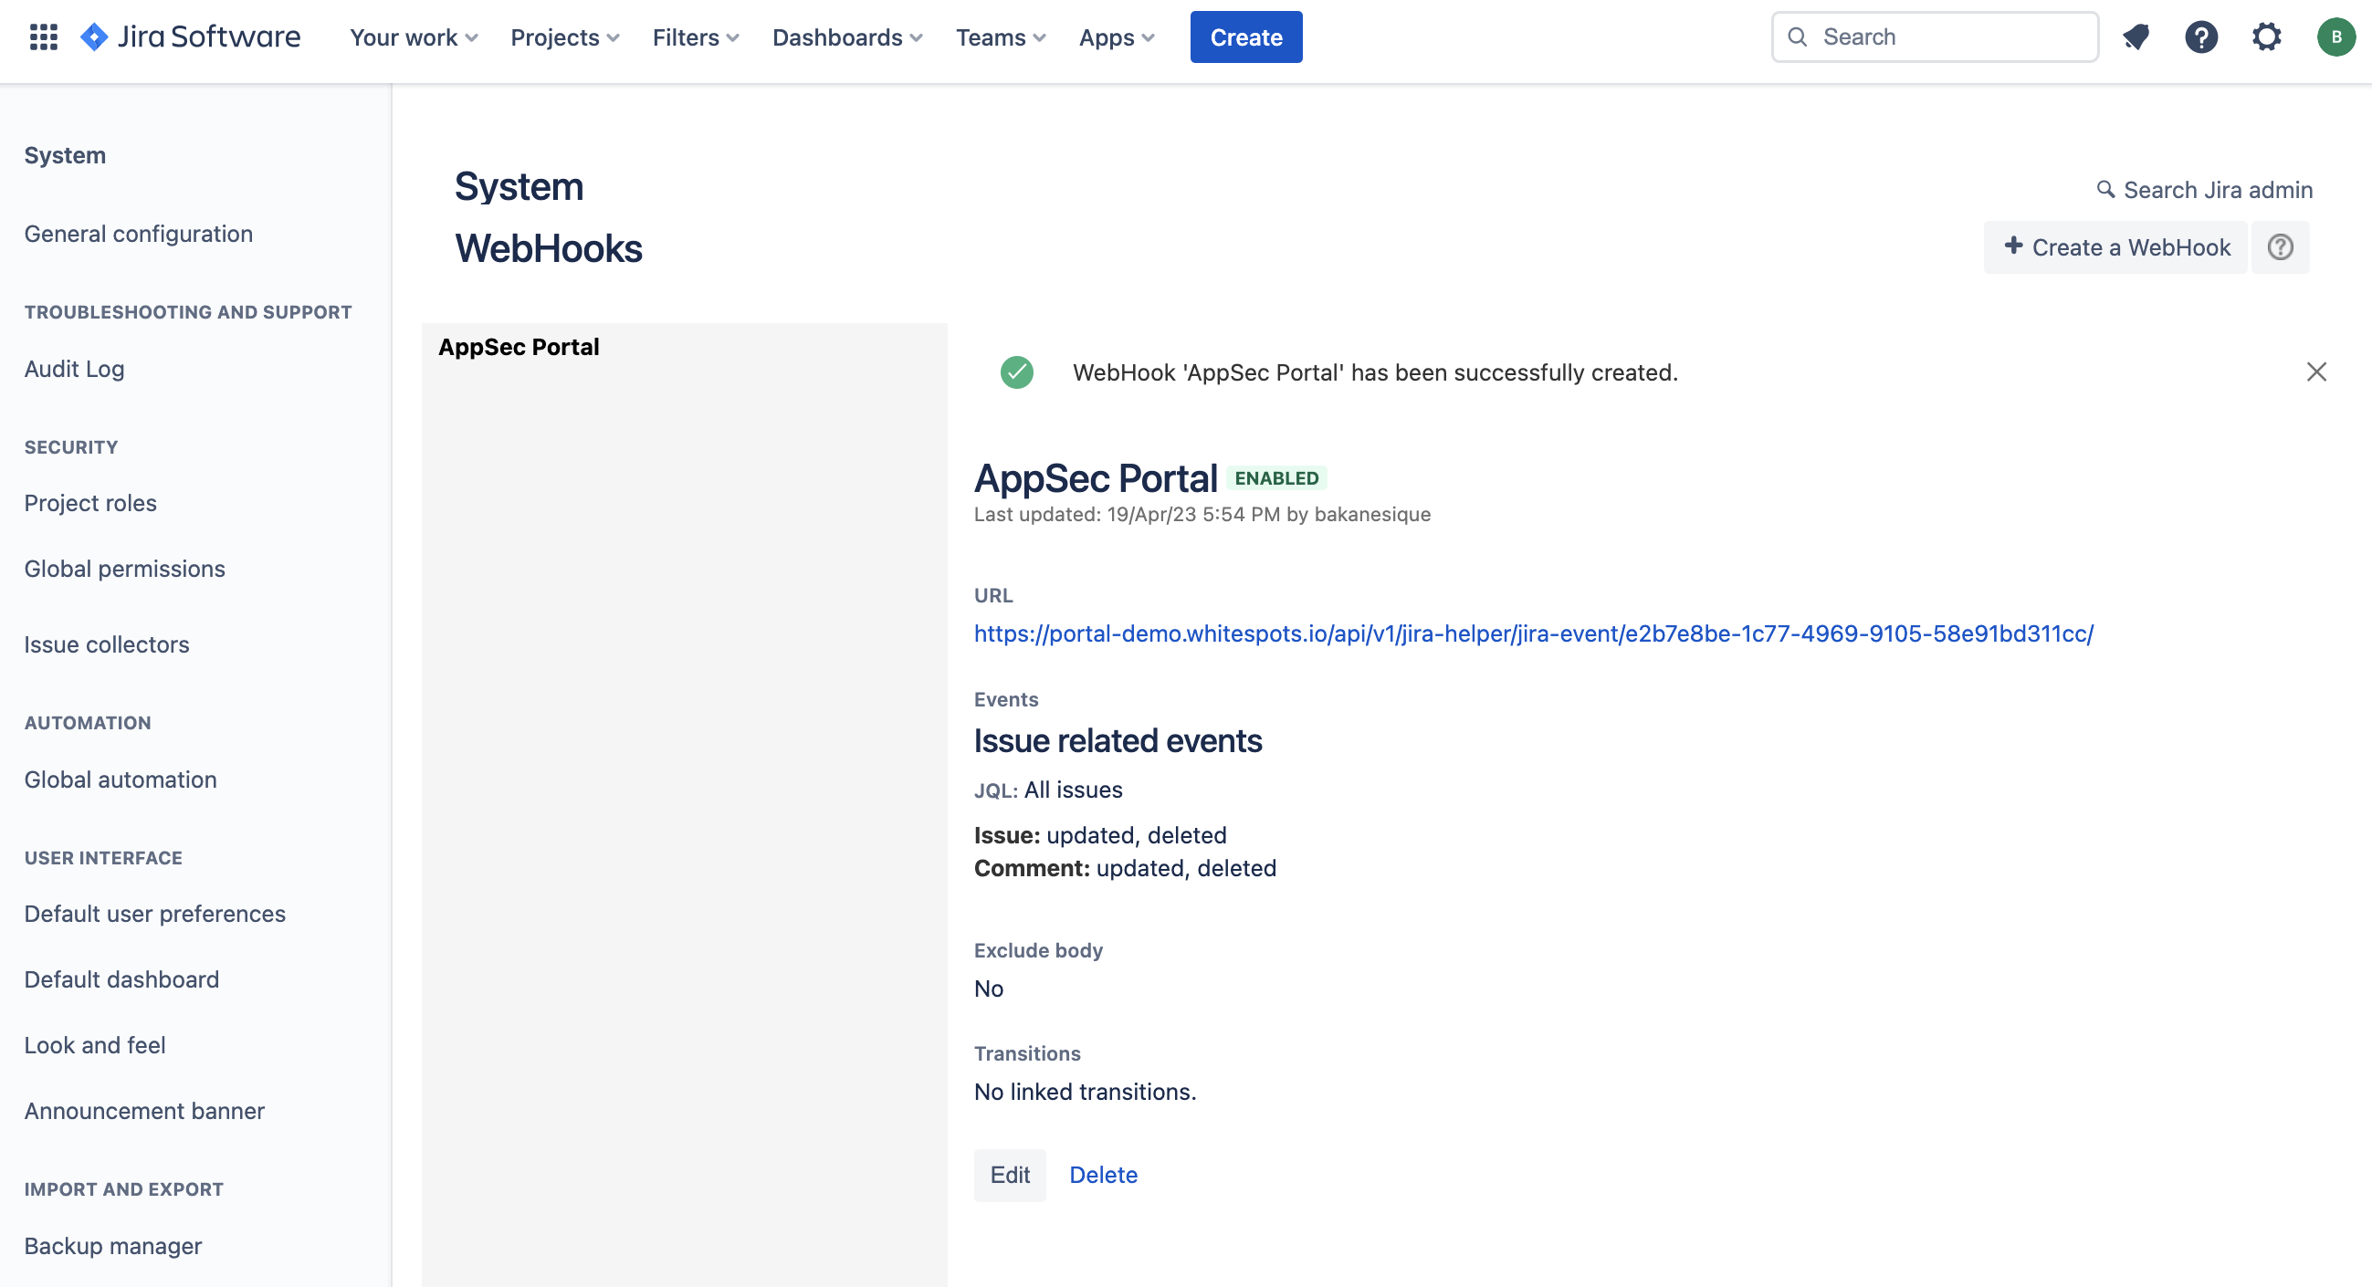This screenshot has height=1287, width=2372.
Task: Click the Delete webhook link
Action: pos(1103,1175)
